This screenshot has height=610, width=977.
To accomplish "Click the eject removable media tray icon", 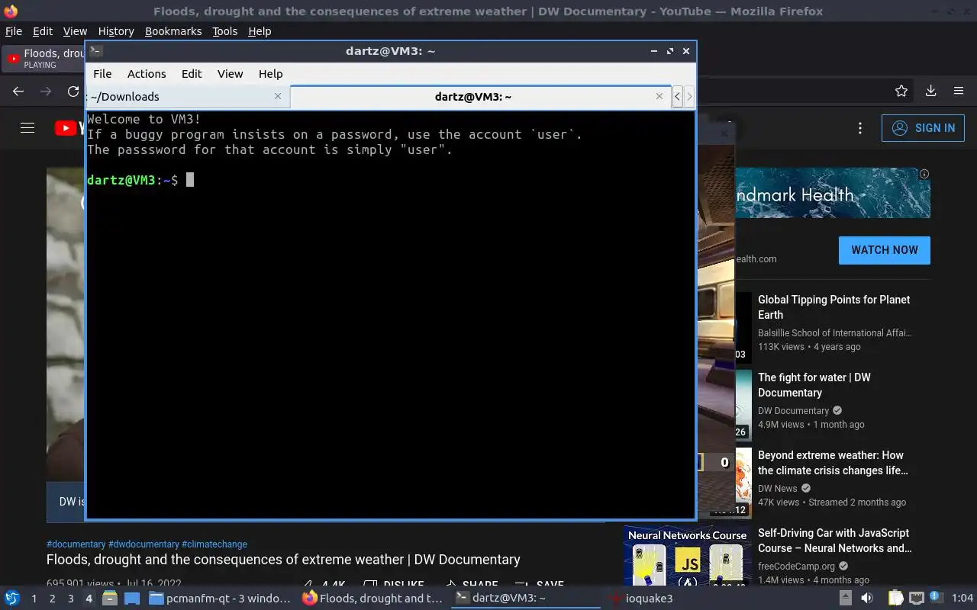I will coord(846,599).
